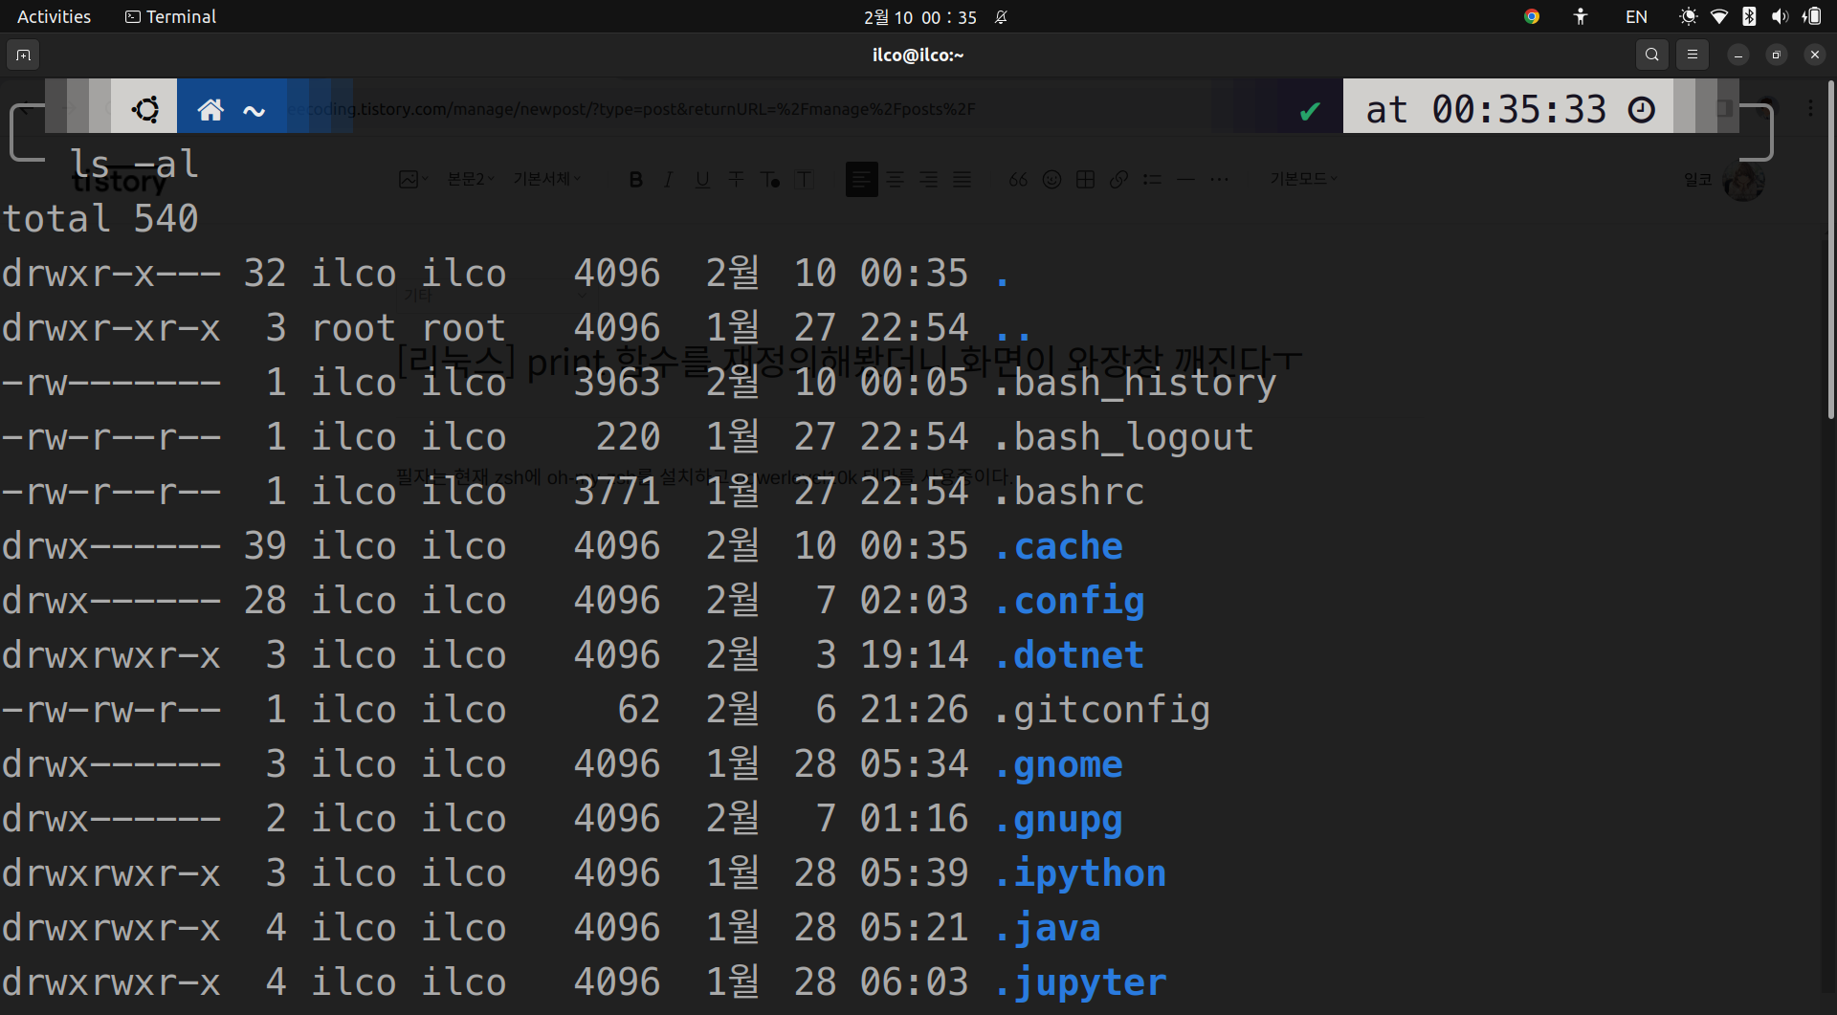The height and width of the screenshot is (1015, 1837).
Task: Justify text in the editor
Action: click(963, 179)
